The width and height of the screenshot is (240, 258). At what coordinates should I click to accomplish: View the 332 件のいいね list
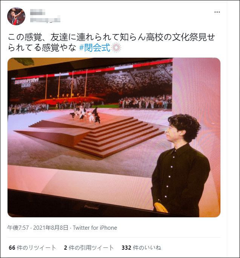[141, 248]
